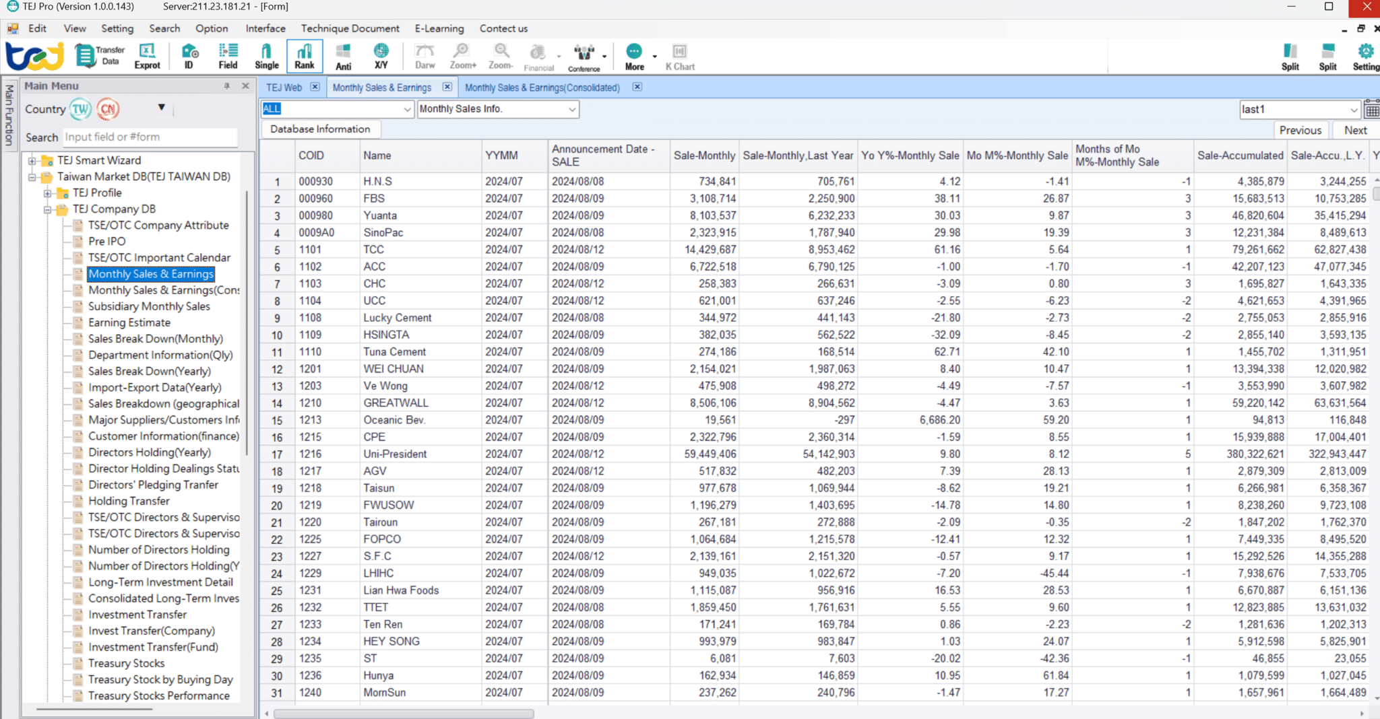Switch to the TEJ Web tab
1380x719 pixels.
(x=284, y=87)
